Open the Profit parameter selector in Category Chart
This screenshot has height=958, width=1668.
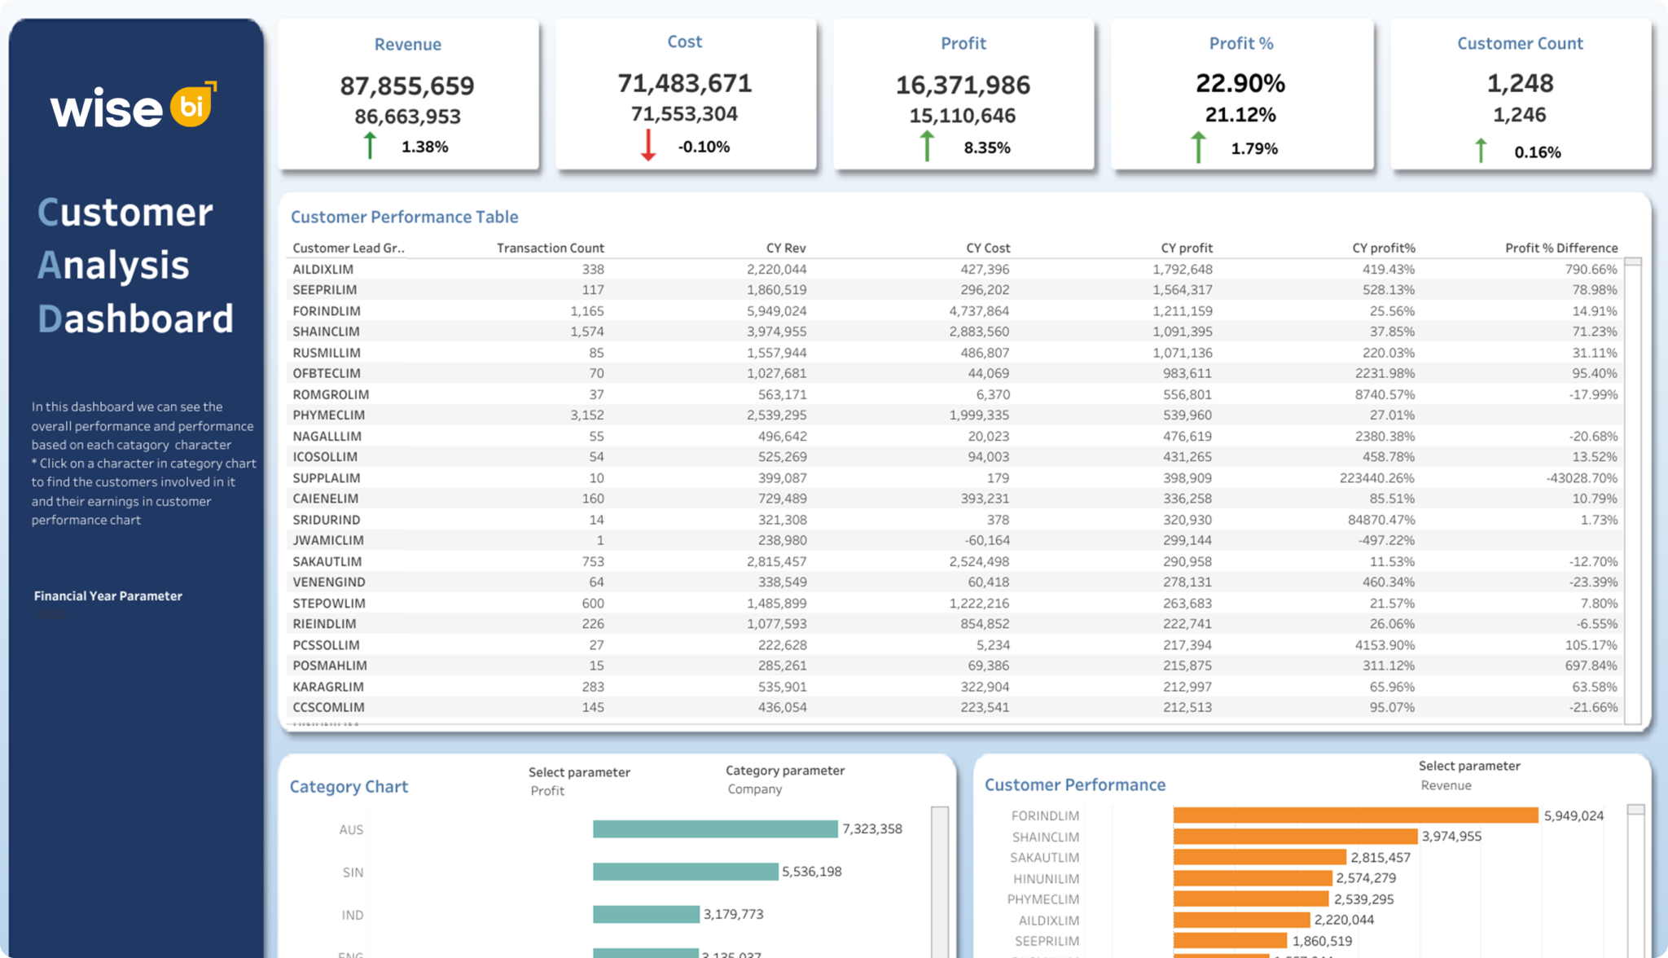[x=547, y=790]
